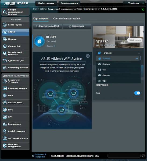147x161 pixels.
Task: Switch to Системні налаштування tab
Action: point(67,19)
